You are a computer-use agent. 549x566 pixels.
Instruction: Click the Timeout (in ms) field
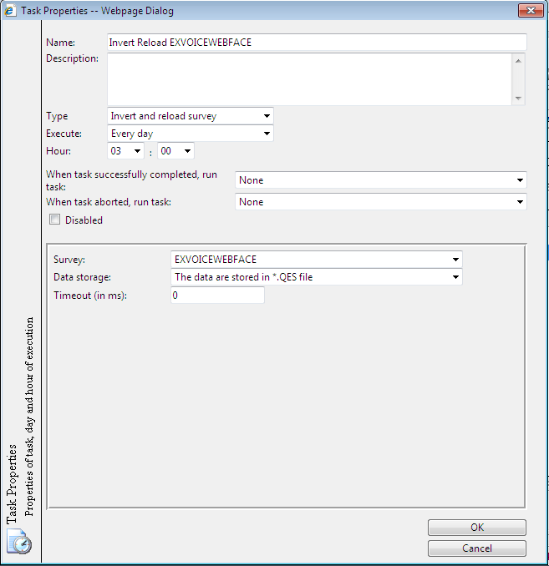(217, 296)
